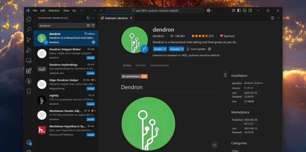Click the Other category tag
306x152 pixels.
235,151
